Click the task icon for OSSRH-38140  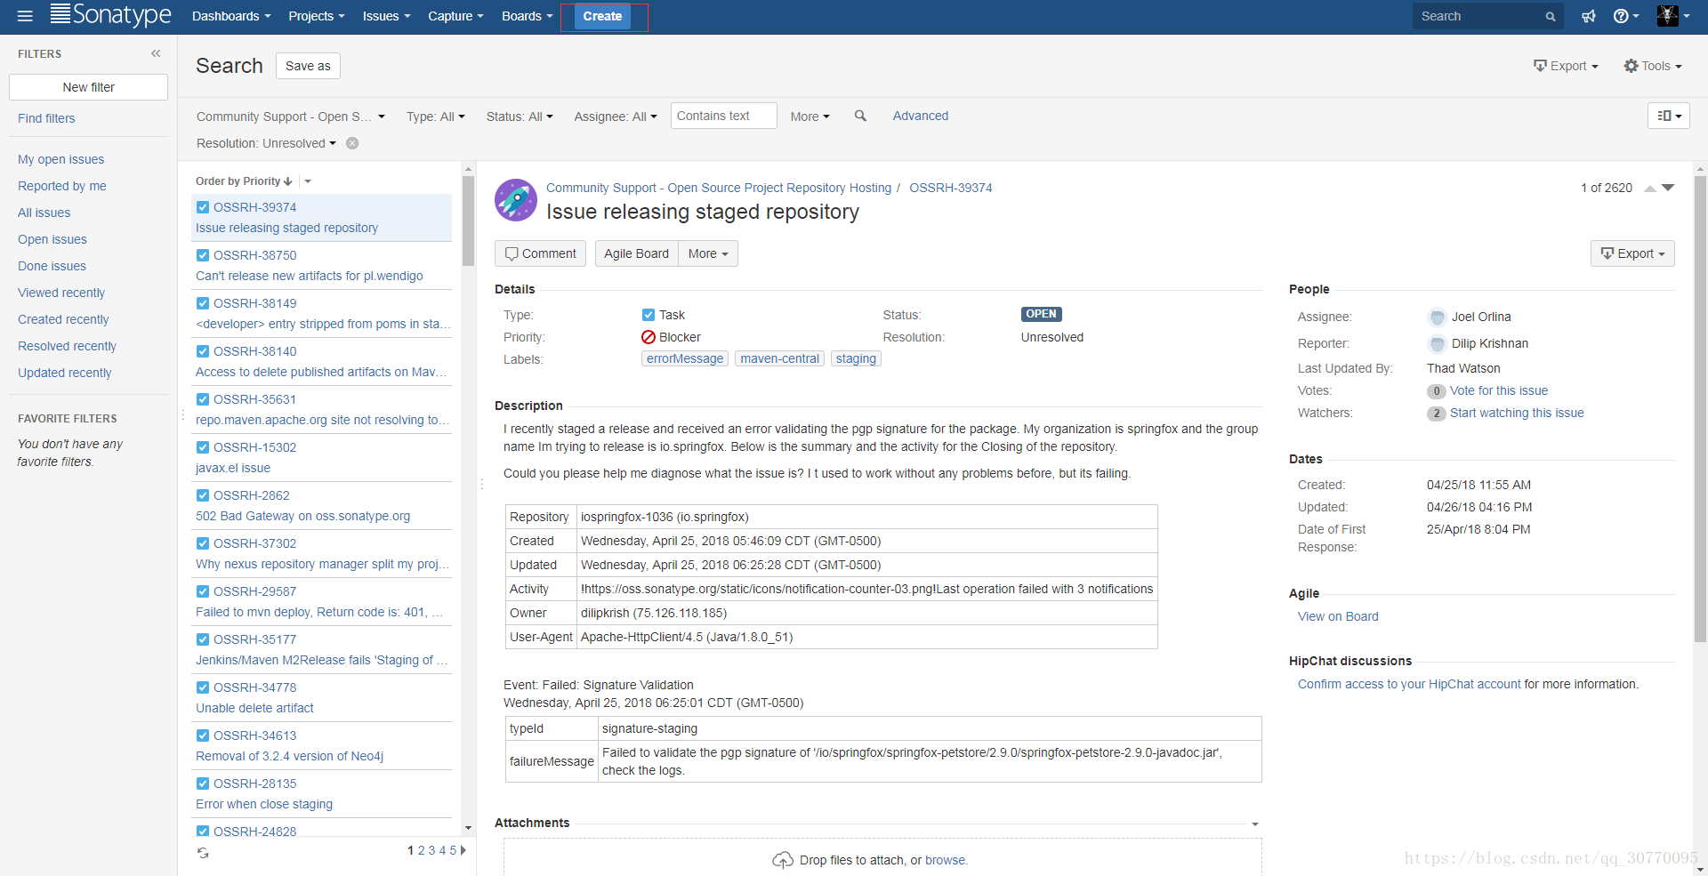click(x=203, y=351)
